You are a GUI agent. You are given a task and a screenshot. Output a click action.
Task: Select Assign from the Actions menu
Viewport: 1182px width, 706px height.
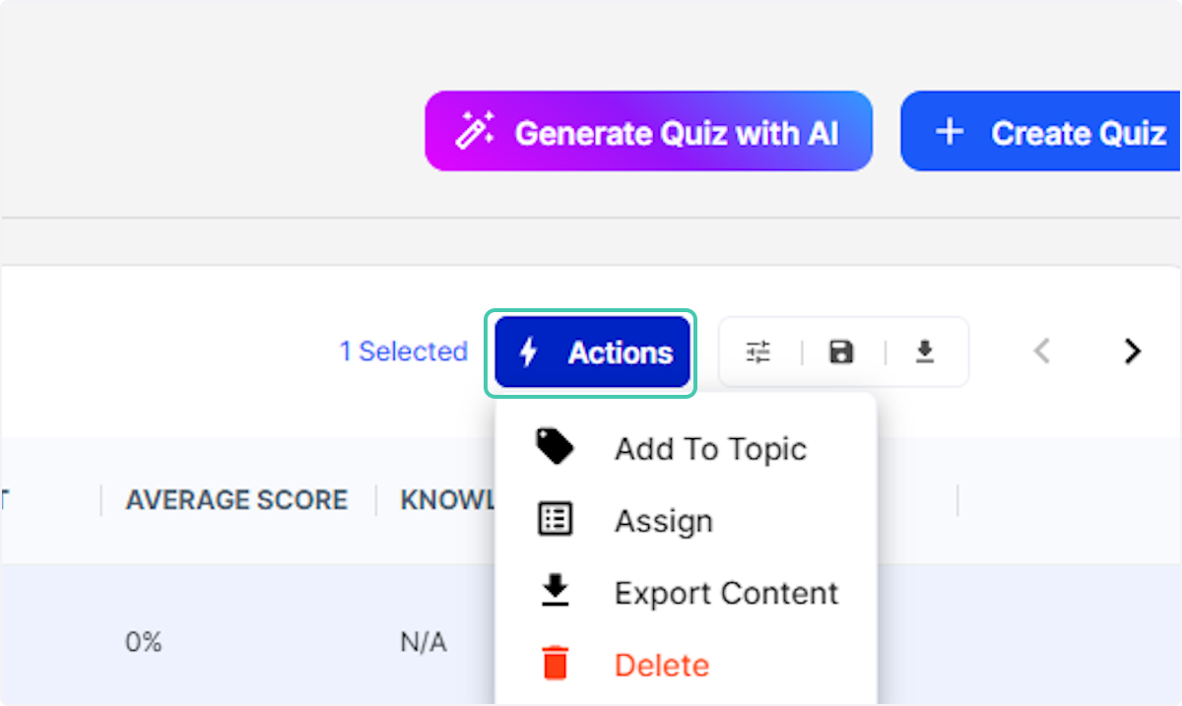tap(663, 521)
